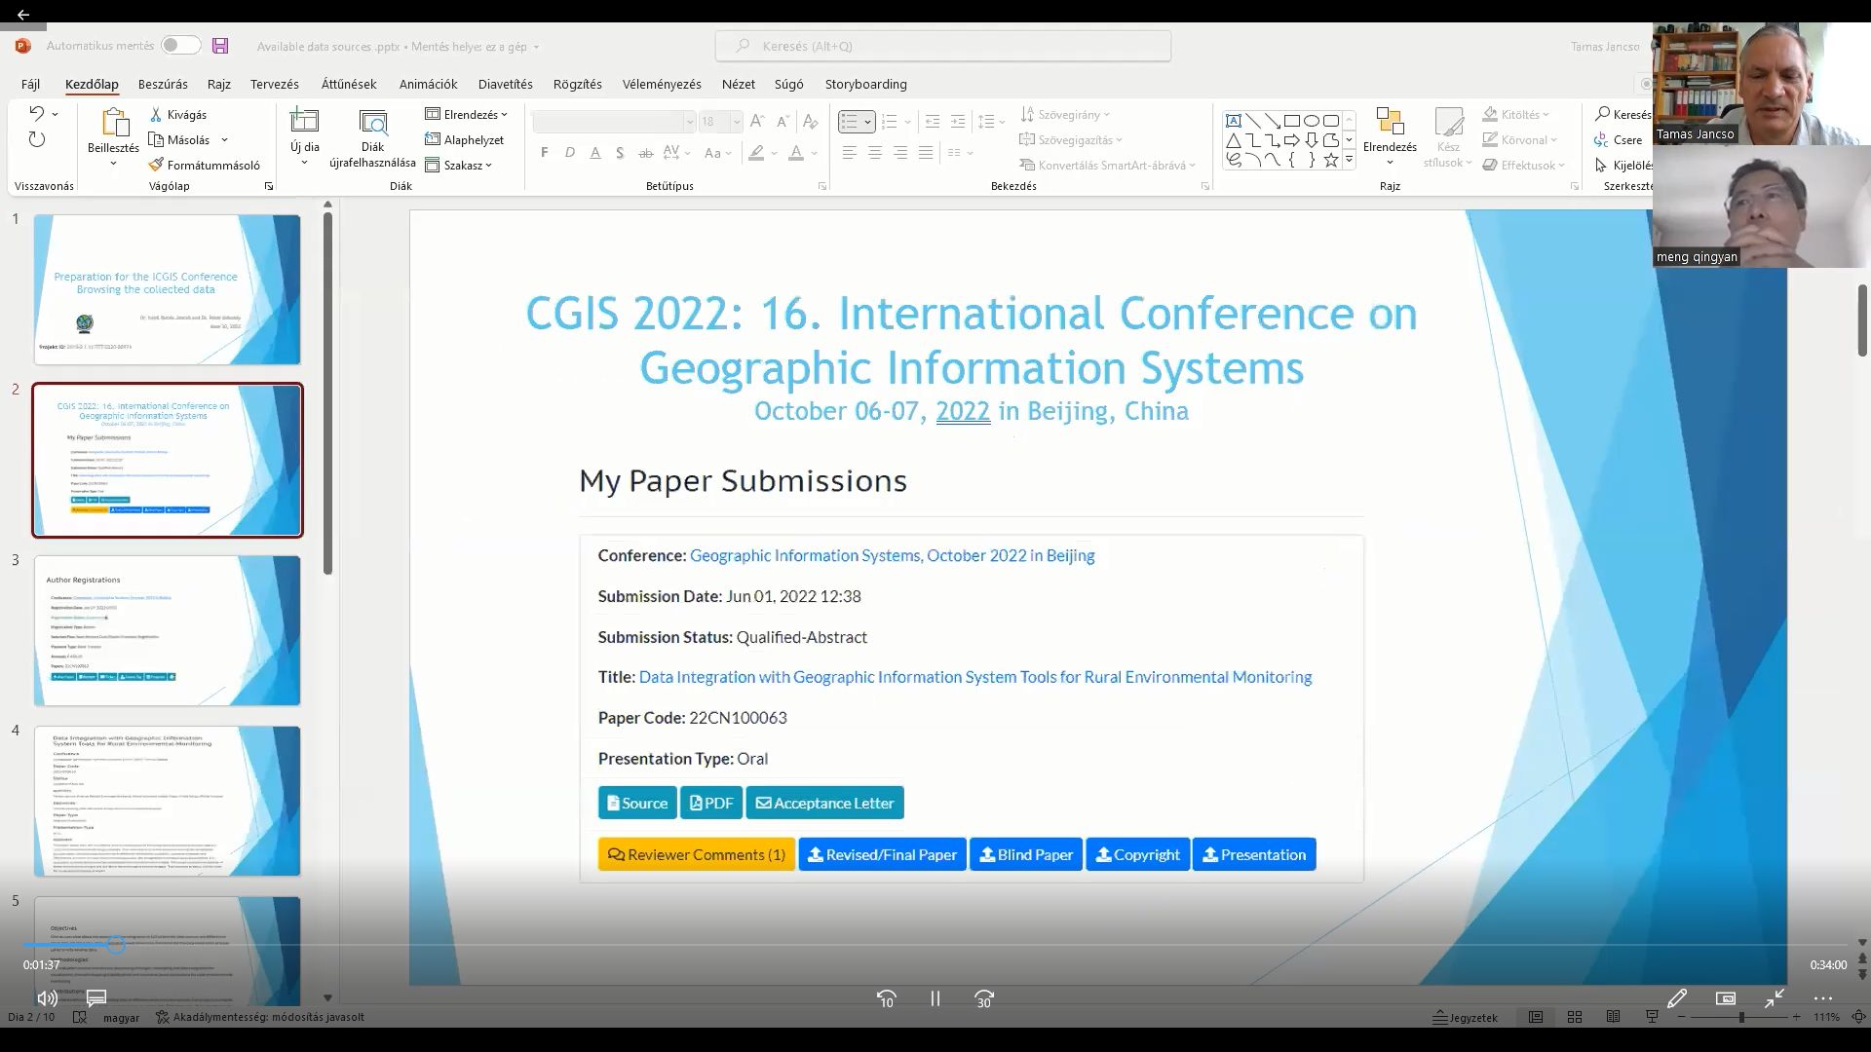Switch to the Beszúrás tab
This screenshot has width=1871, height=1052.
(x=163, y=84)
